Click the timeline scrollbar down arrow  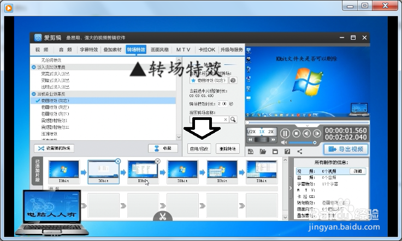point(285,218)
